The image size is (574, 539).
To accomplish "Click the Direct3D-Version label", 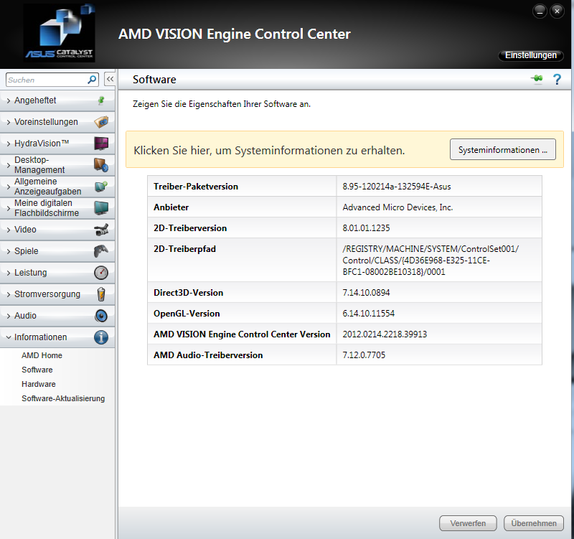I will 188,293.
